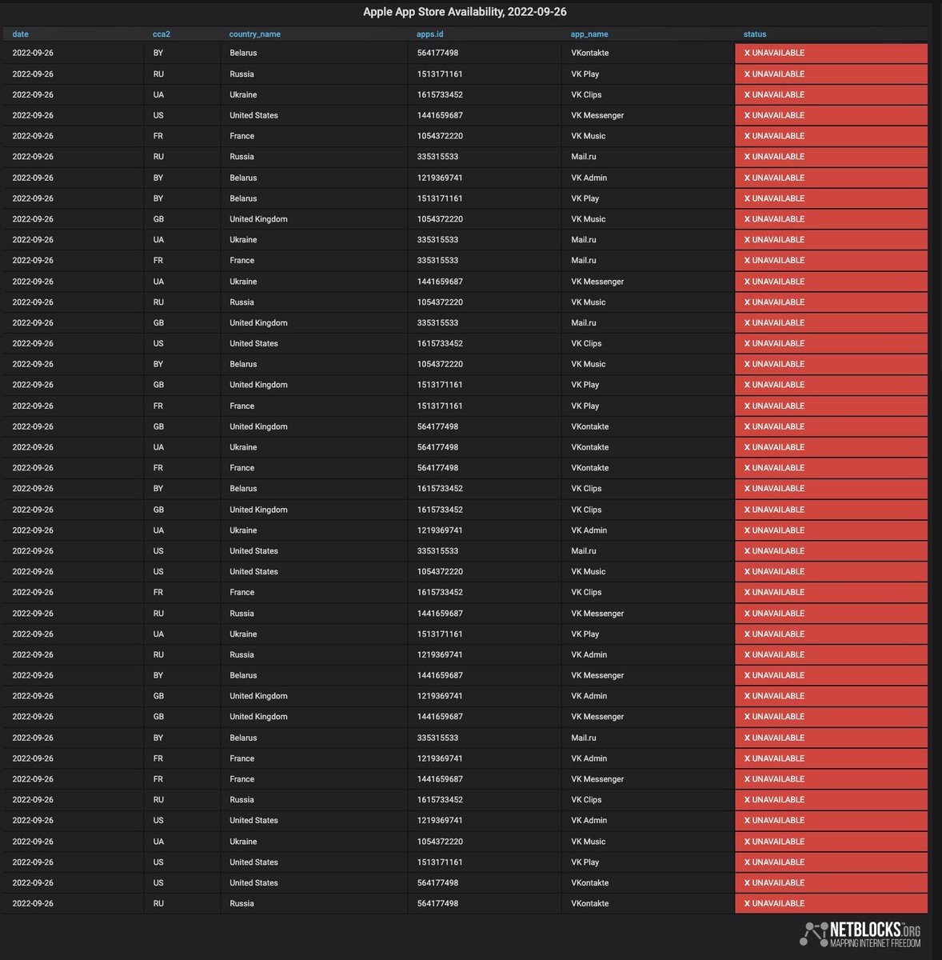Select UNAVAILABLE status for VK Admin in United Kingdom

831,696
